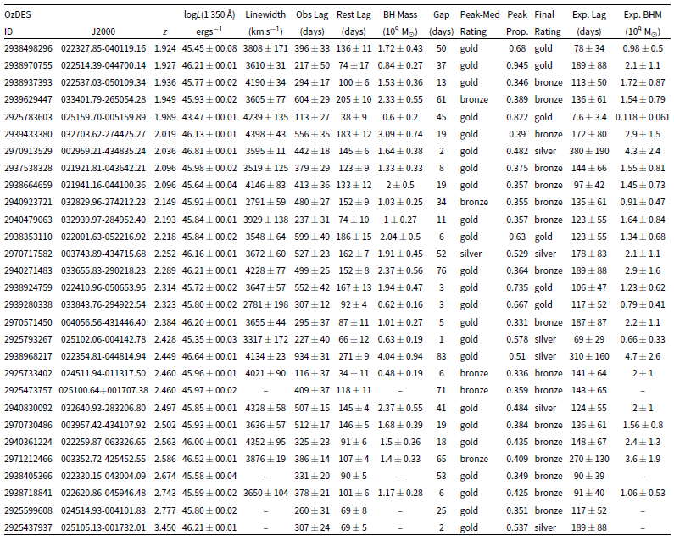Screen dimensions: 674x541
Task: Click the OzDES ID column header
Action: pyautogui.click(x=18, y=23)
